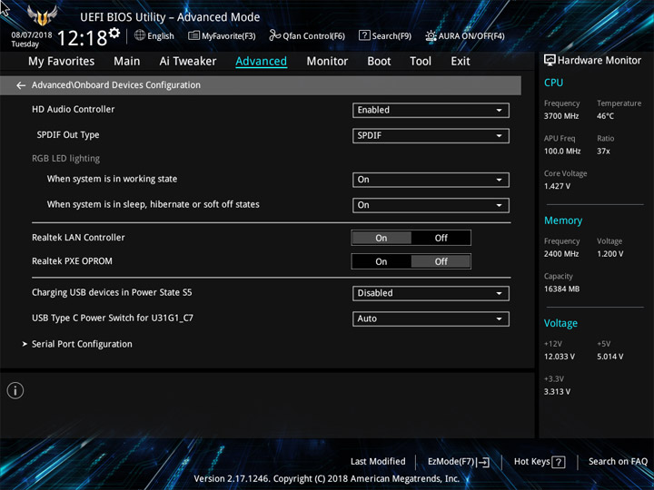The width and height of the screenshot is (654, 490).
Task: Click EzMode(F7) button text
Action: [x=451, y=462]
